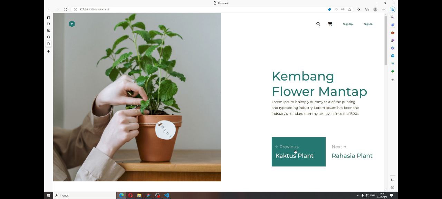Open the red toolbox Tools icon in the Edge sidebar

[x=393, y=32]
